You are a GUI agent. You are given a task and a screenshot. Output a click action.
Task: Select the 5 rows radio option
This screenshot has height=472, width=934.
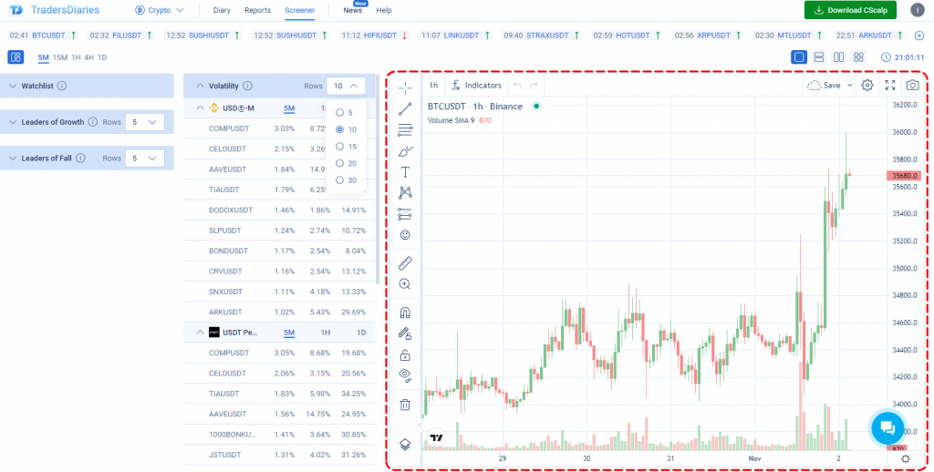click(340, 113)
